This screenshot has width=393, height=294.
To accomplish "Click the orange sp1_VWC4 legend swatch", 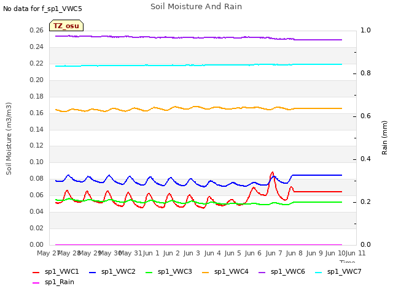I will (206, 272).
